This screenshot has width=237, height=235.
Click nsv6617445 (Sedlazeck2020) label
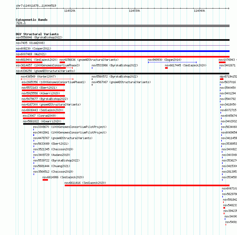(x=186, y=65)
